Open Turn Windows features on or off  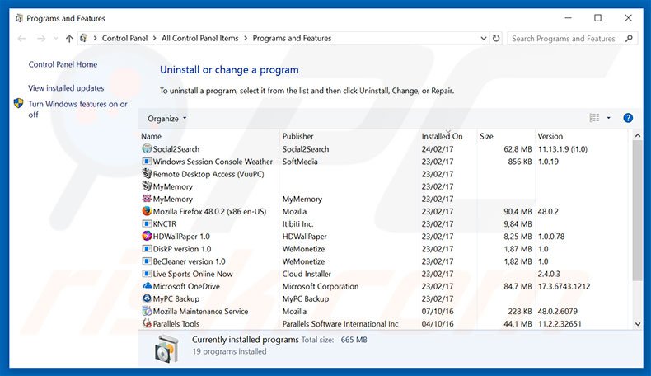point(77,109)
